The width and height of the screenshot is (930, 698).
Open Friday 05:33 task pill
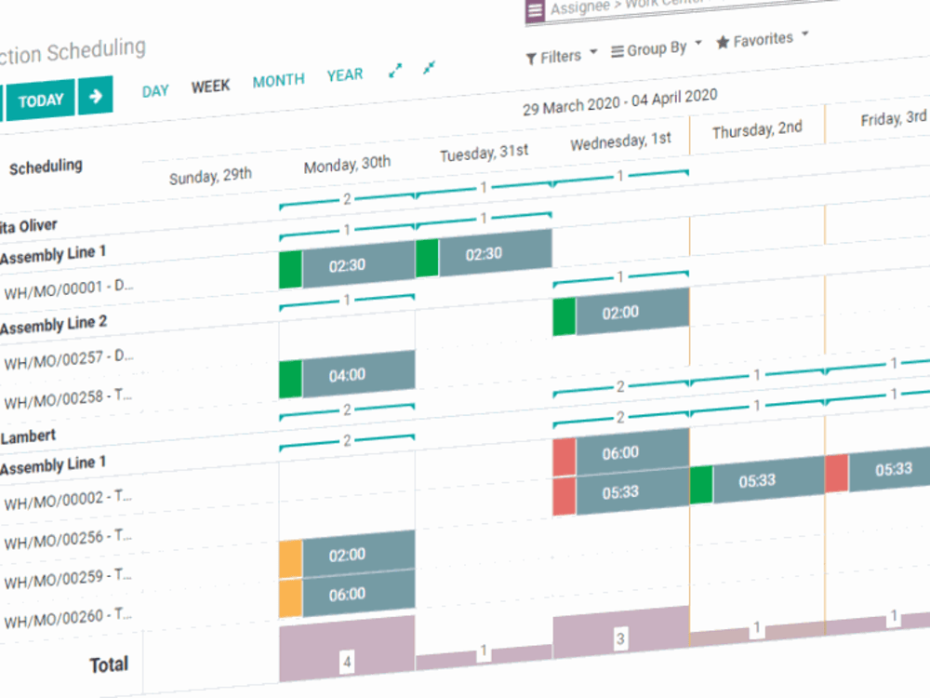click(878, 469)
